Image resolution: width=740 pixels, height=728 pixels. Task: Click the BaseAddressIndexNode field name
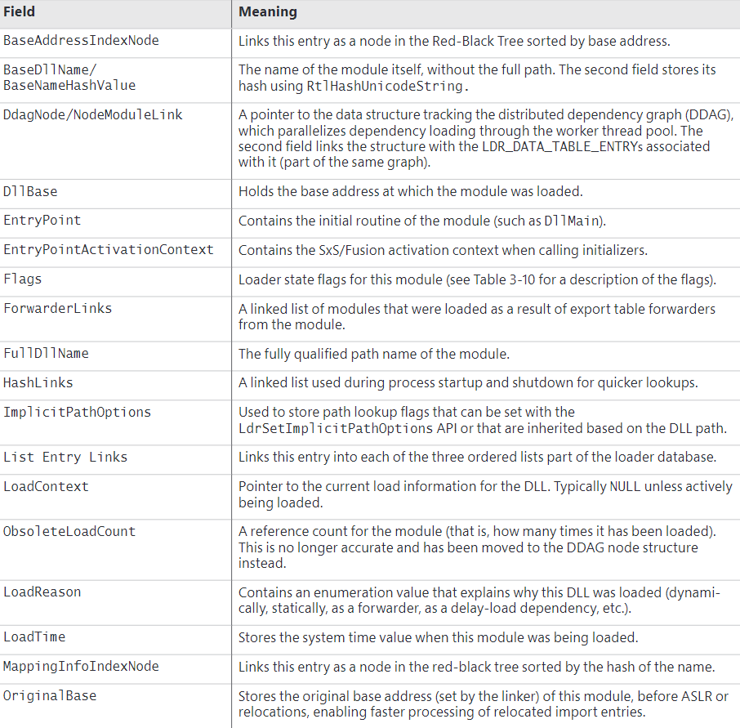pos(81,39)
